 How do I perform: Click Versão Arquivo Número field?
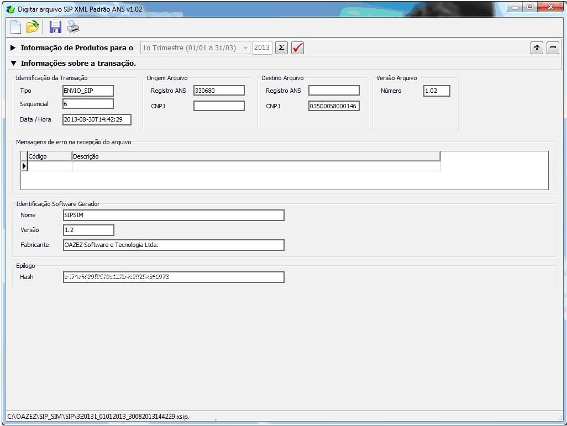[x=437, y=91]
